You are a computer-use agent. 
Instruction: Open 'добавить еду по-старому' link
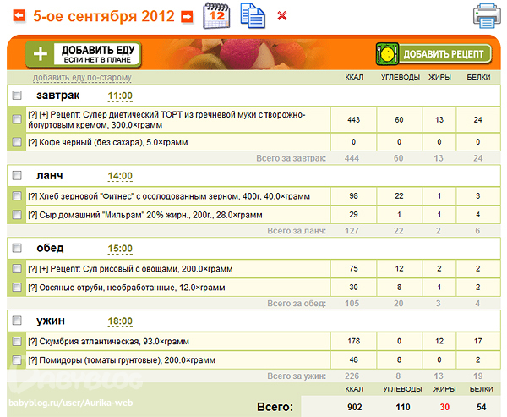coord(82,78)
